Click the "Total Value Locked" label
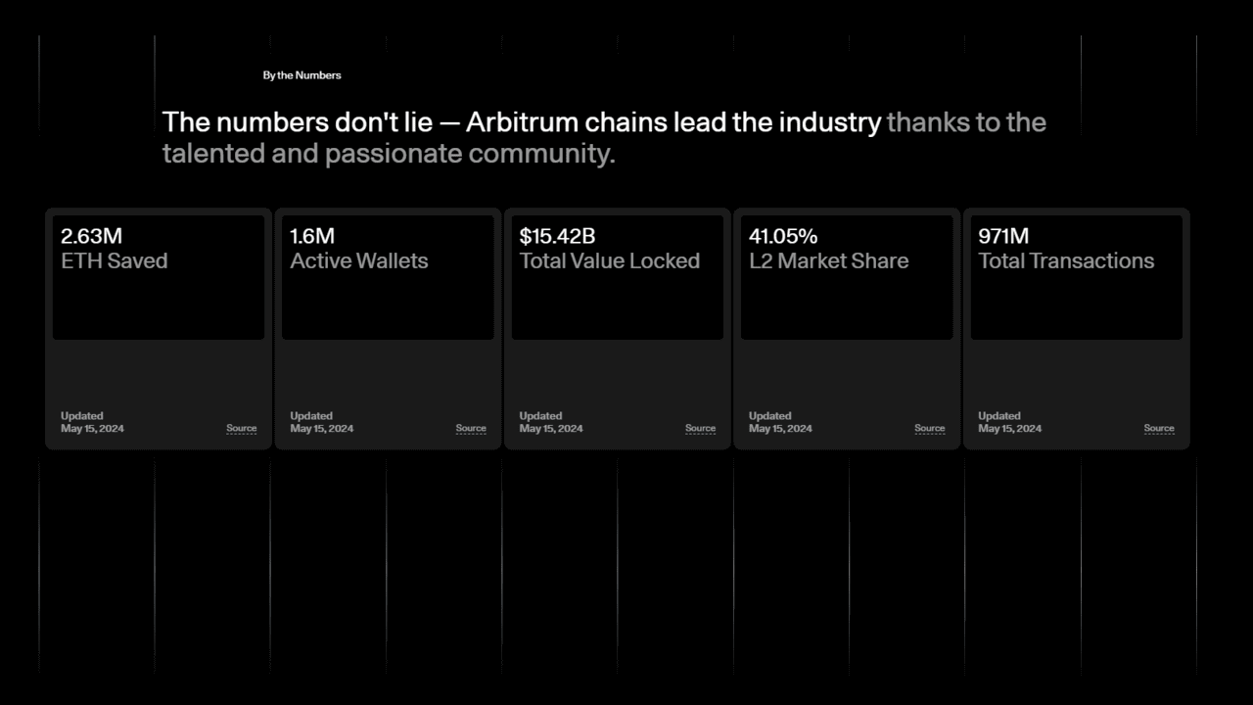 609,260
